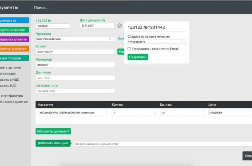
Task: Choose 'Добавить скидку' from side menu
Action: pyautogui.click(x=10, y=73)
